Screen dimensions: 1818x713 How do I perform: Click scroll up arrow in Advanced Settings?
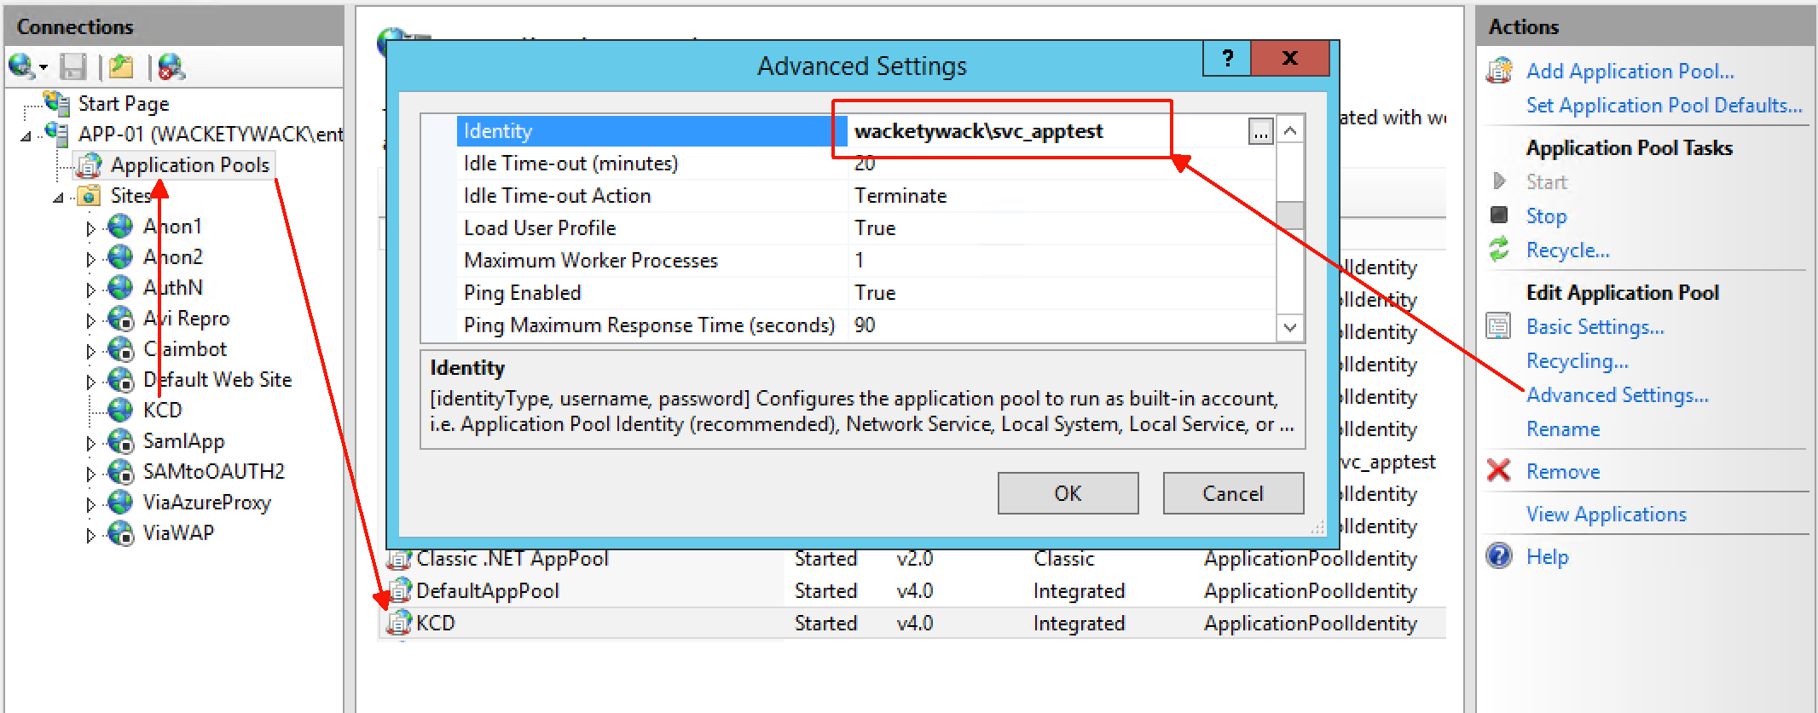coord(1290,130)
